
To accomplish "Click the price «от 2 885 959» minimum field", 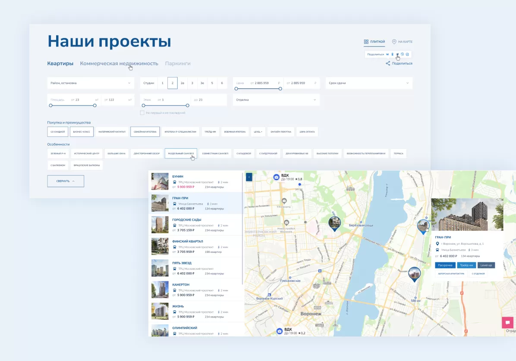I will click(258, 83).
